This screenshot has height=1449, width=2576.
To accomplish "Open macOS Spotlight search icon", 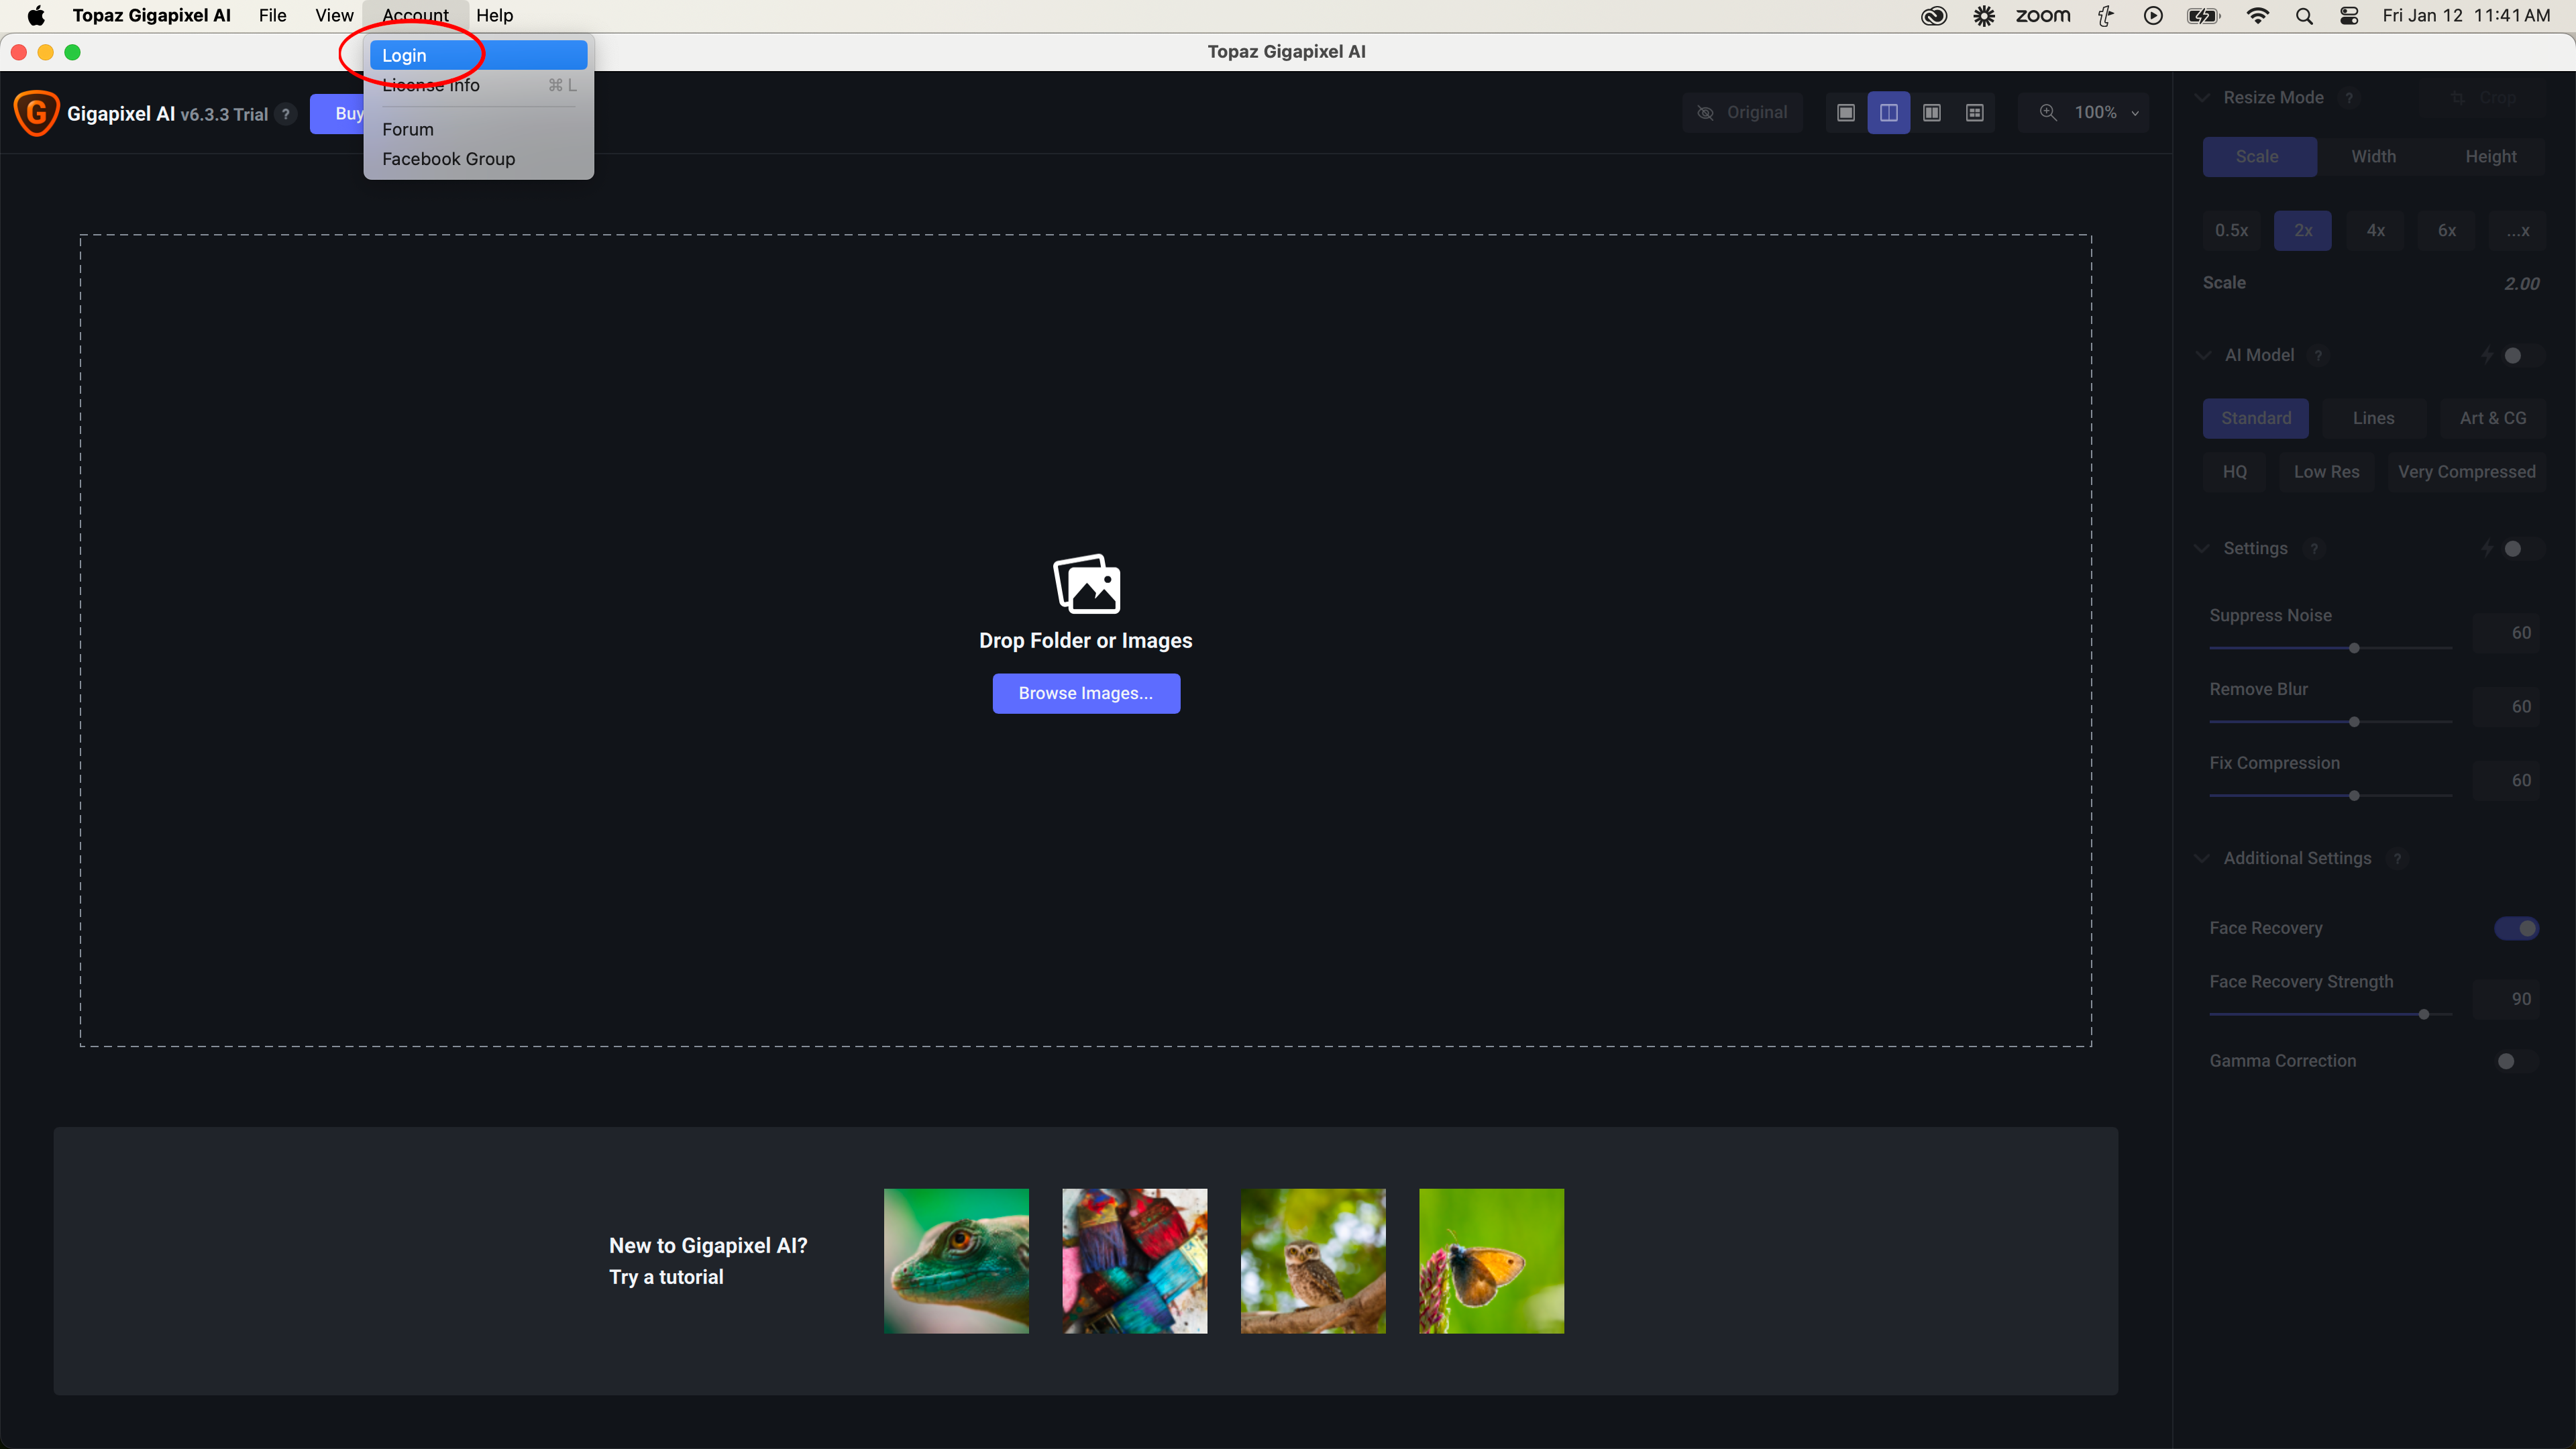I will click(2304, 16).
